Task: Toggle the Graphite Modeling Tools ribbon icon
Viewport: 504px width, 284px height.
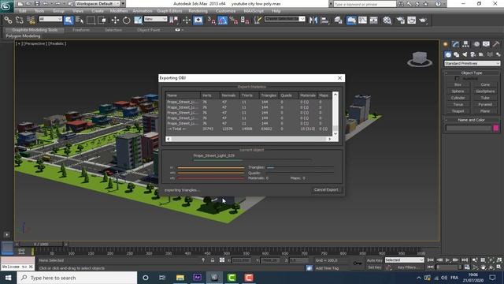Action: point(351,21)
